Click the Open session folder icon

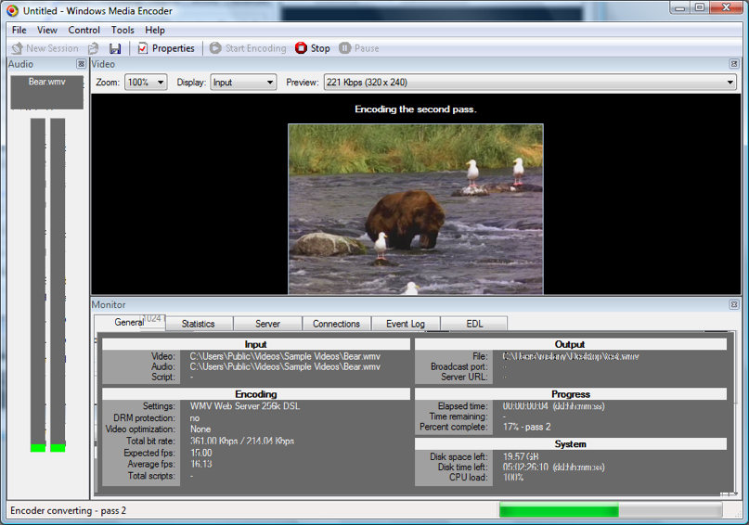(x=93, y=48)
